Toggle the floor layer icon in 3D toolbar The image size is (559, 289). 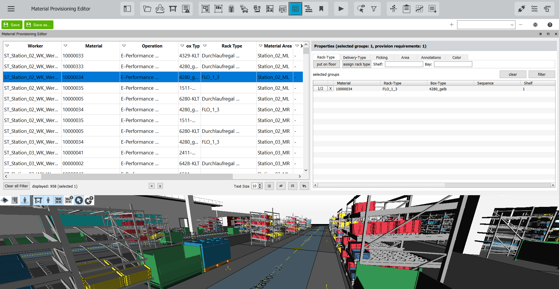(5, 200)
